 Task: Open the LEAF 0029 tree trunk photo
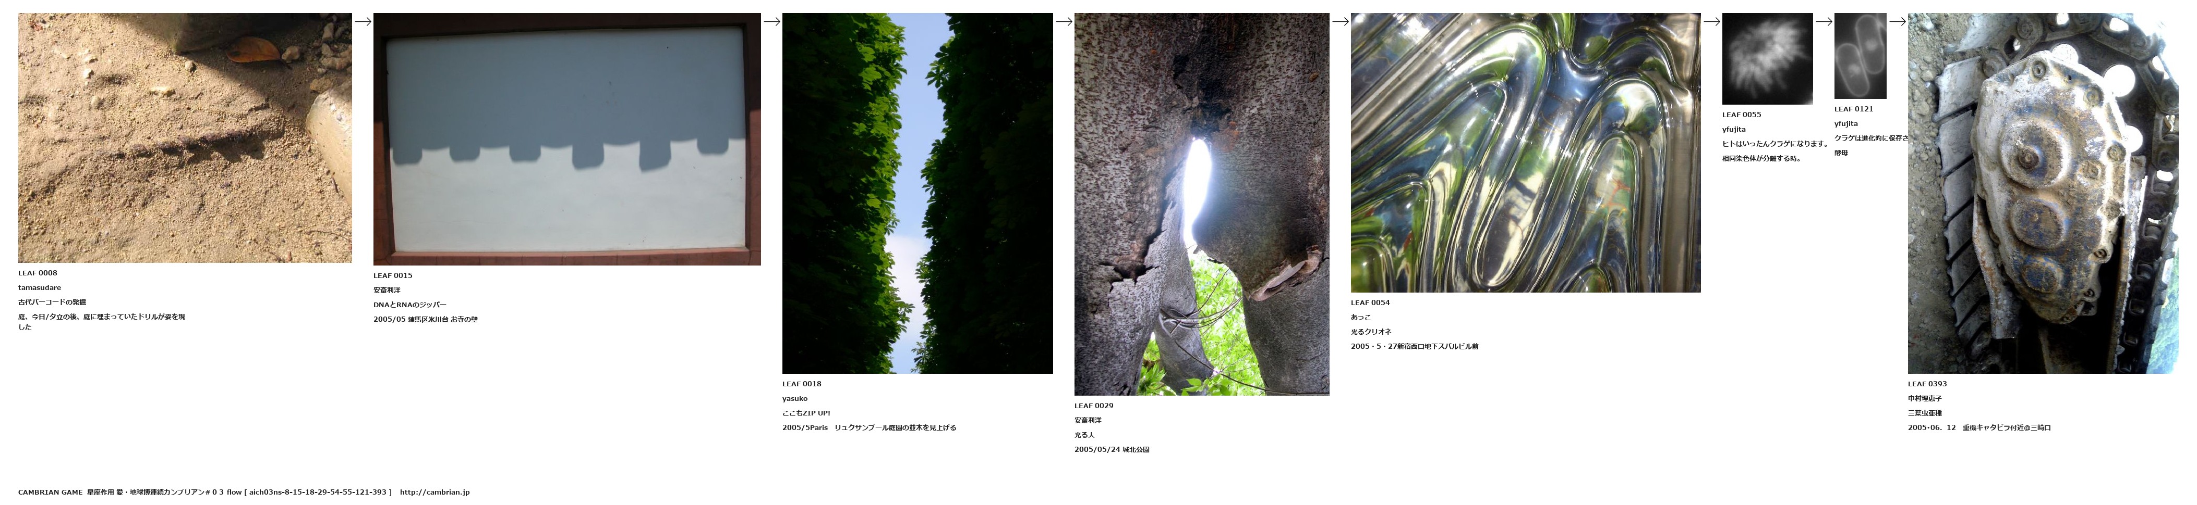click(1202, 204)
